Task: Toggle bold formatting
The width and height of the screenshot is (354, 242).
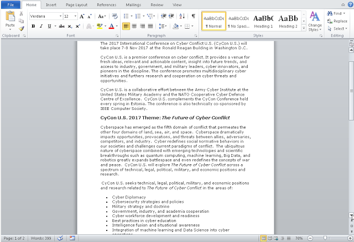Action: click(33, 26)
